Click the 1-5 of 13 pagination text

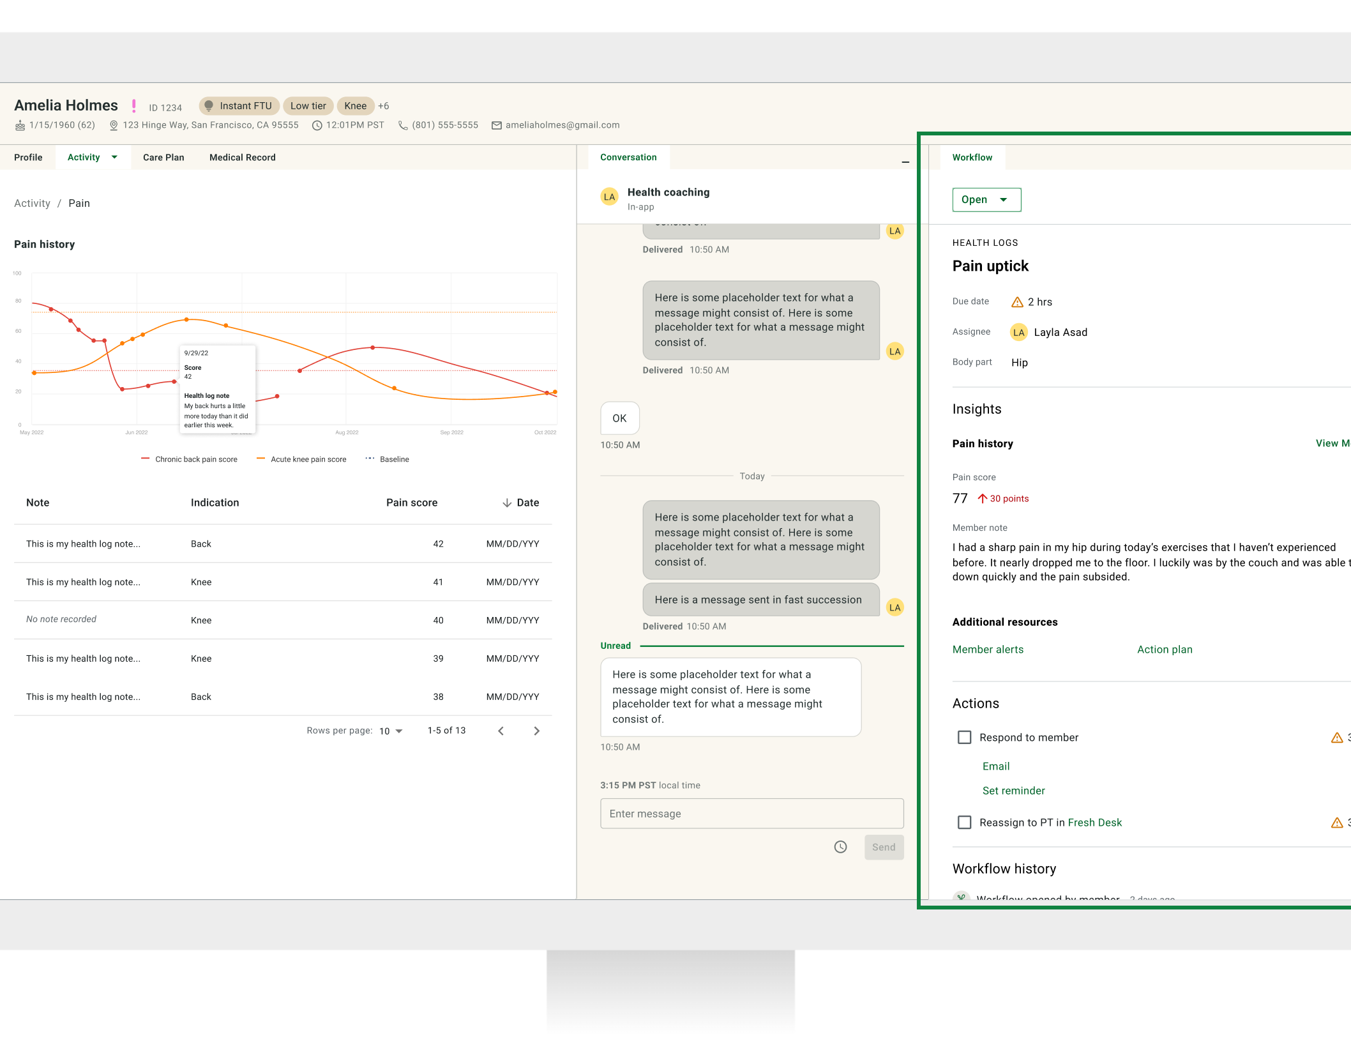click(446, 731)
